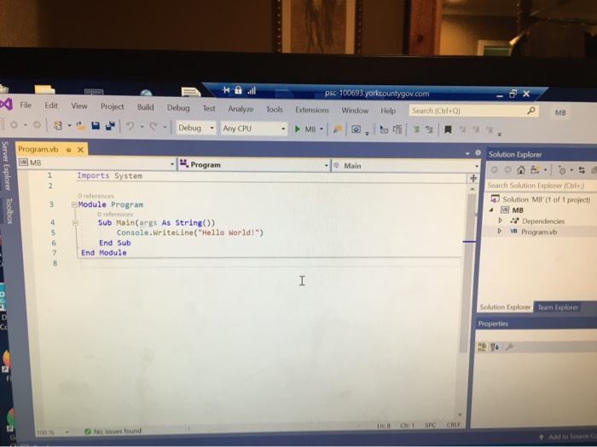This screenshot has width=597, height=447.
Task: Open the Edit menu
Action: (51, 106)
